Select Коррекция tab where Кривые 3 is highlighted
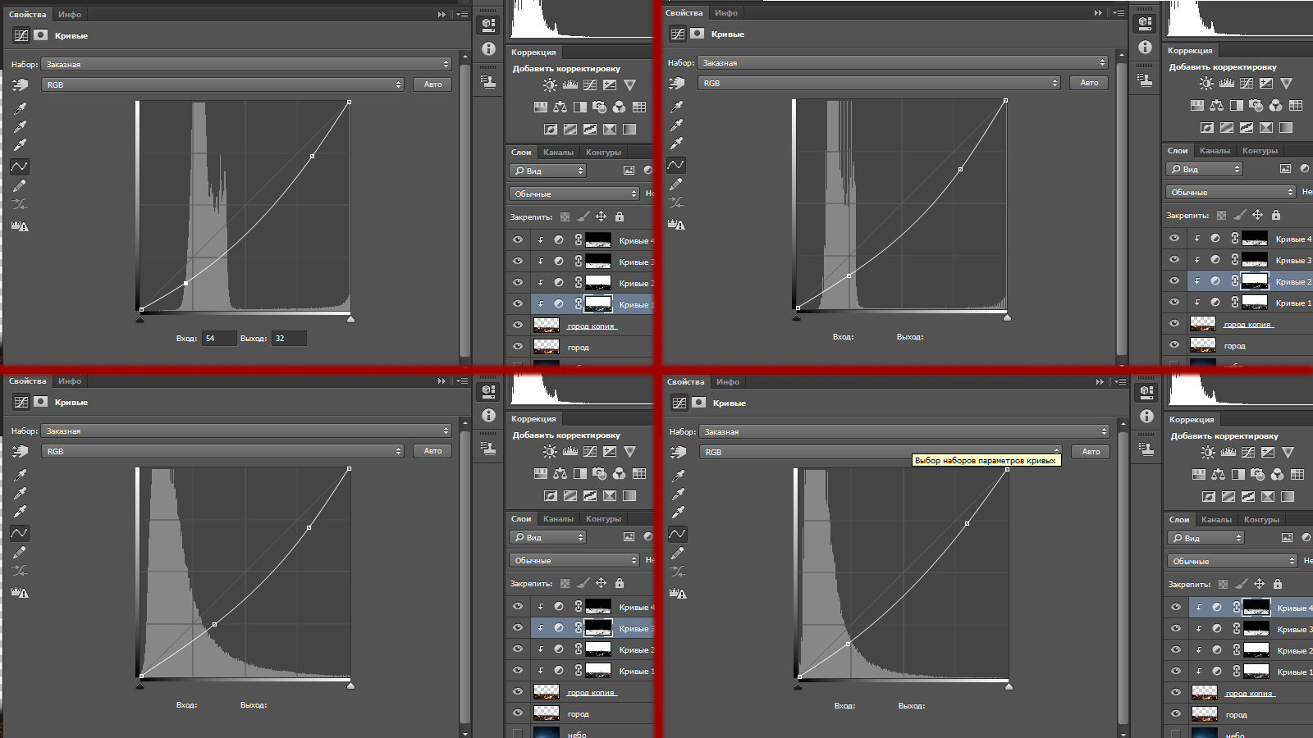The image size is (1313, 738). tap(533, 418)
